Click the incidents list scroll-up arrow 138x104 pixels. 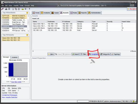(x=28, y=16)
